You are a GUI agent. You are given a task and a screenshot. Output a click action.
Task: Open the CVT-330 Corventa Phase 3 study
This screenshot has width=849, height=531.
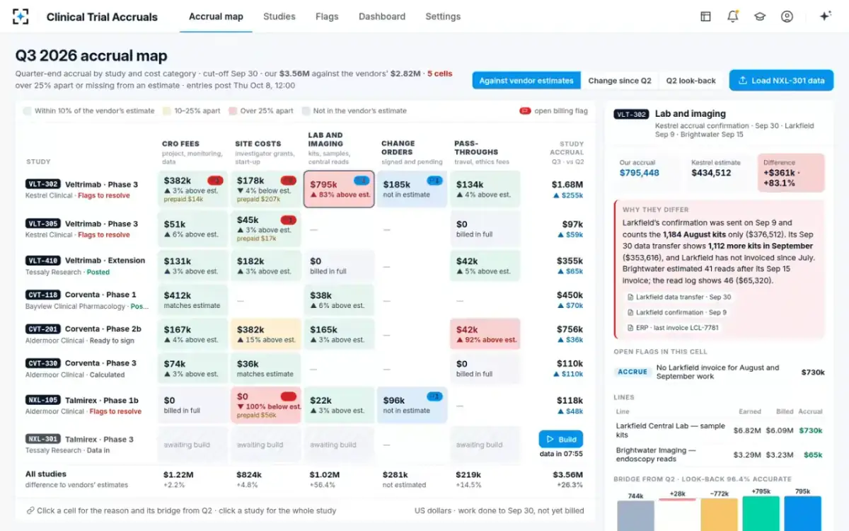click(x=88, y=368)
